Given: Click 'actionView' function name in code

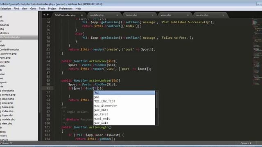Looking at the screenshot, I should 98,61.
